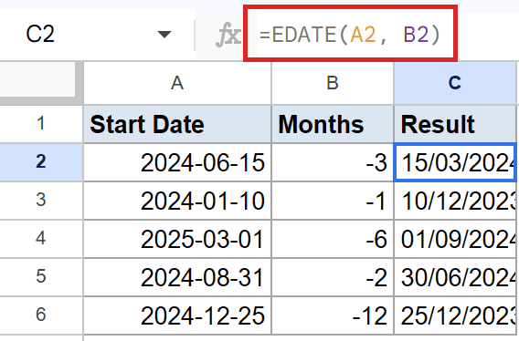
Task: Select cell with 2024-08-31
Action: [x=177, y=277]
